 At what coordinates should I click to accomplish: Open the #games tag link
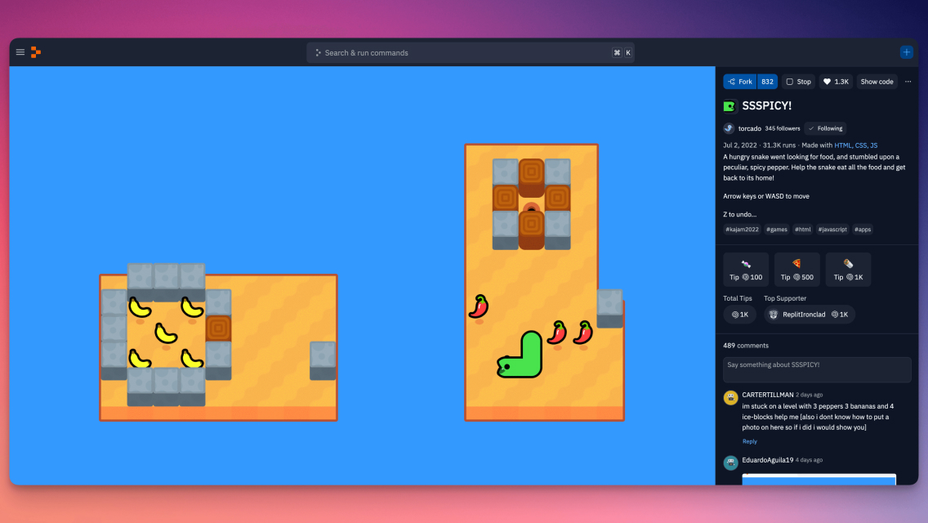click(776, 230)
